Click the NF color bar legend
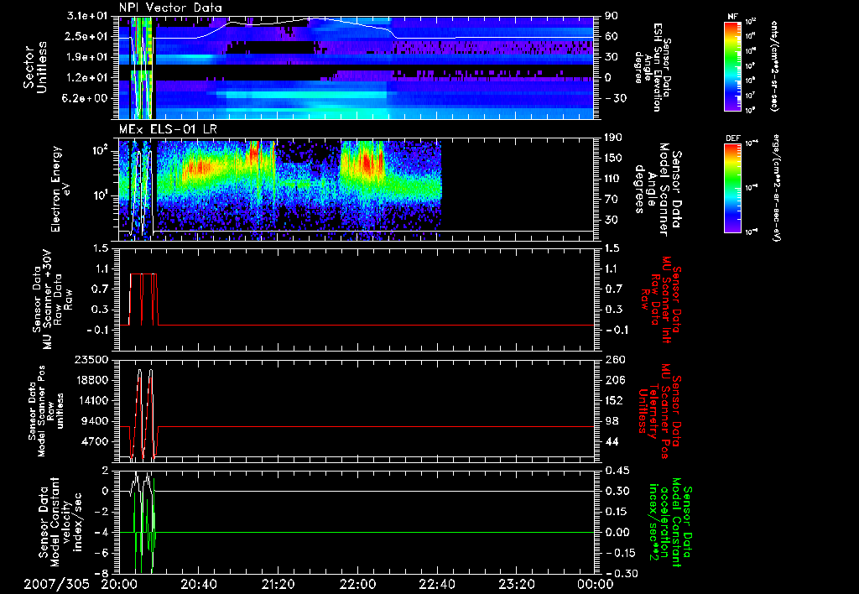 point(732,66)
